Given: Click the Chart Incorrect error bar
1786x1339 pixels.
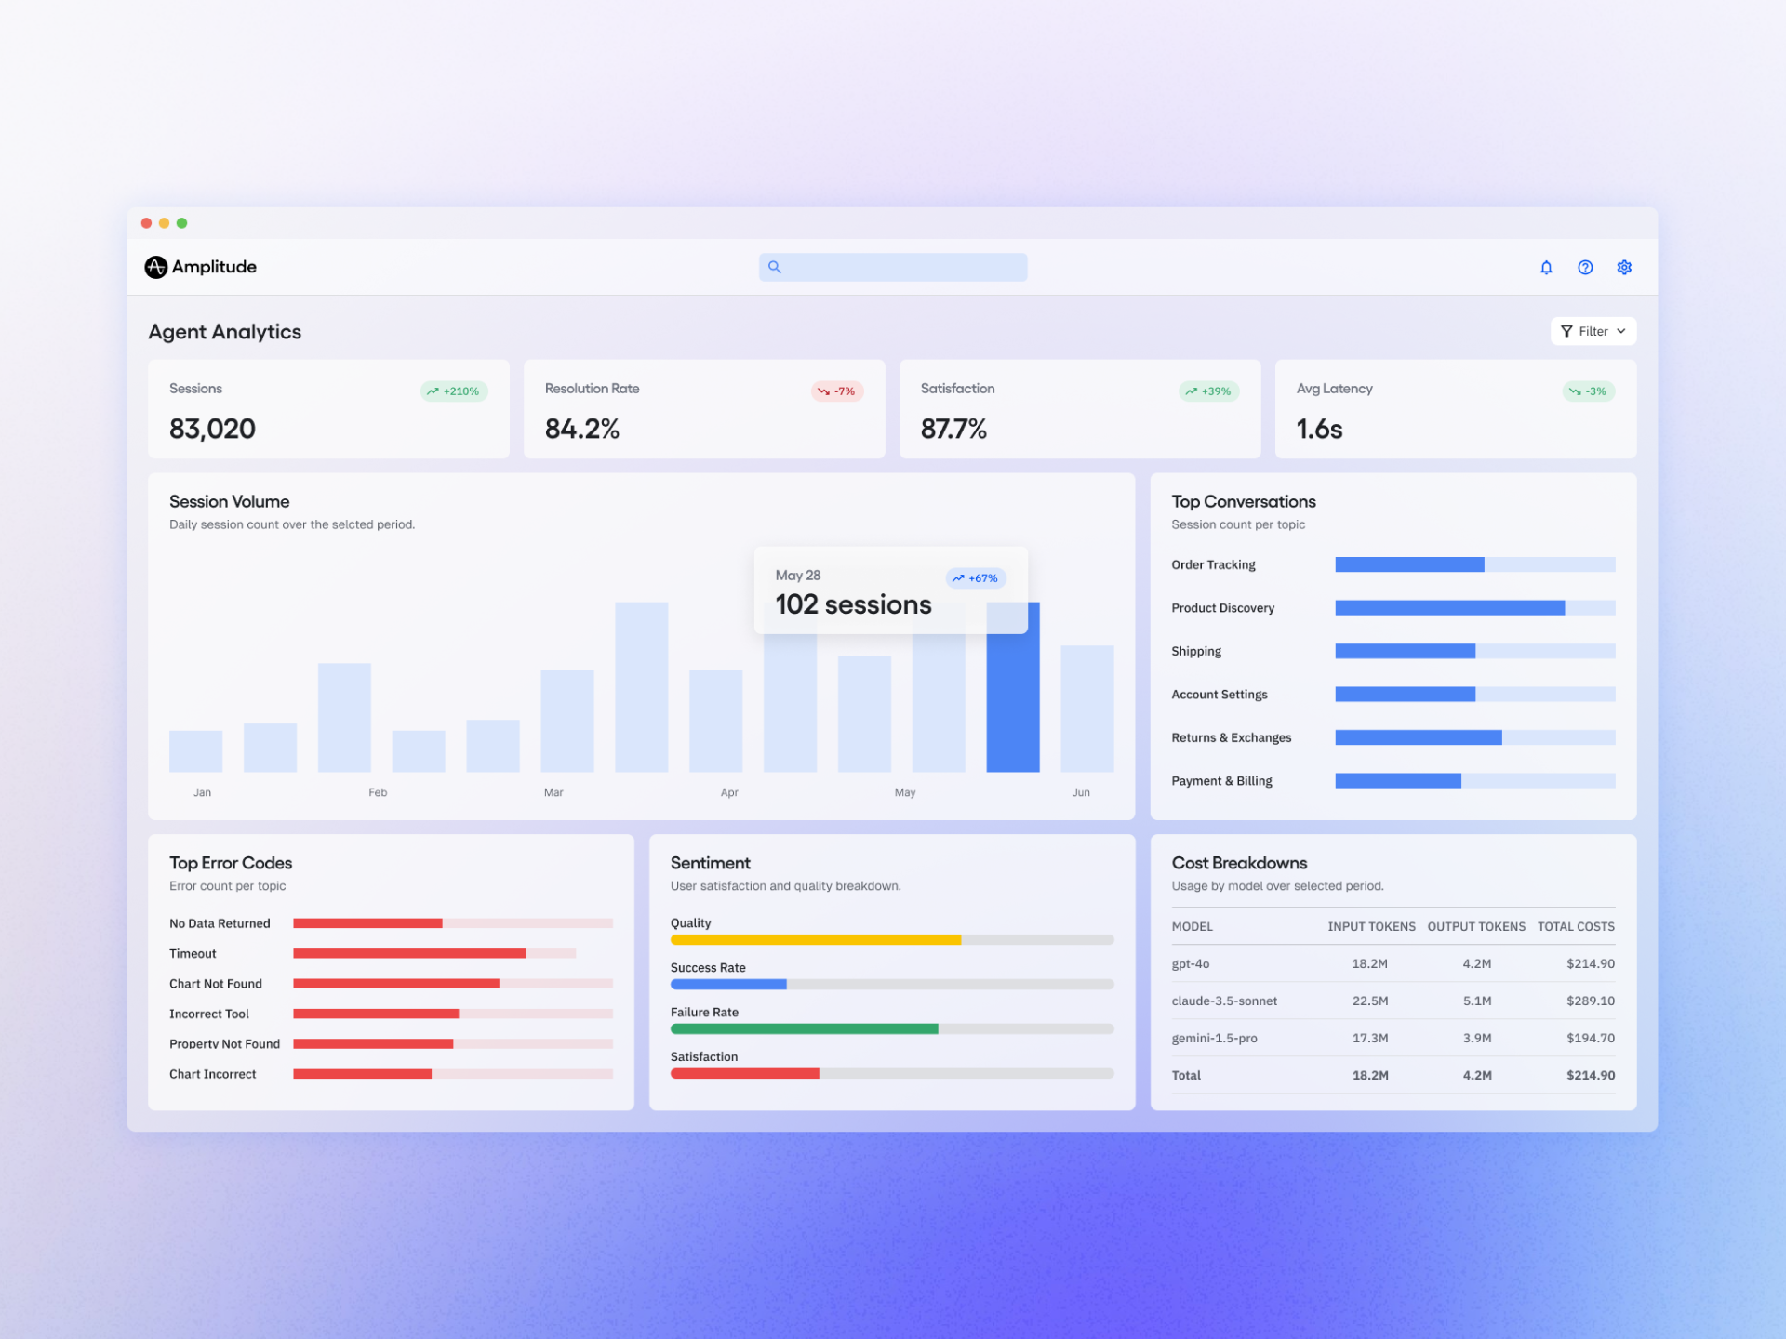Looking at the screenshot, I should pyautogui.click(x=453, y=1074).
